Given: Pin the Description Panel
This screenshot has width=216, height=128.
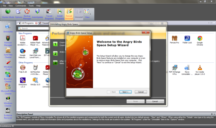Looking at the screenshot, I should (x=212, y=114).
